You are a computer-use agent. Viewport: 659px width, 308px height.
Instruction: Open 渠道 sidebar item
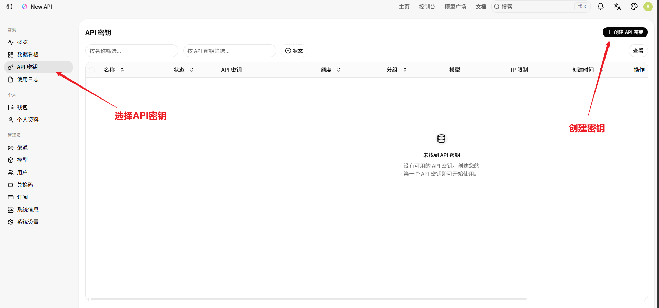click(39, 147)
